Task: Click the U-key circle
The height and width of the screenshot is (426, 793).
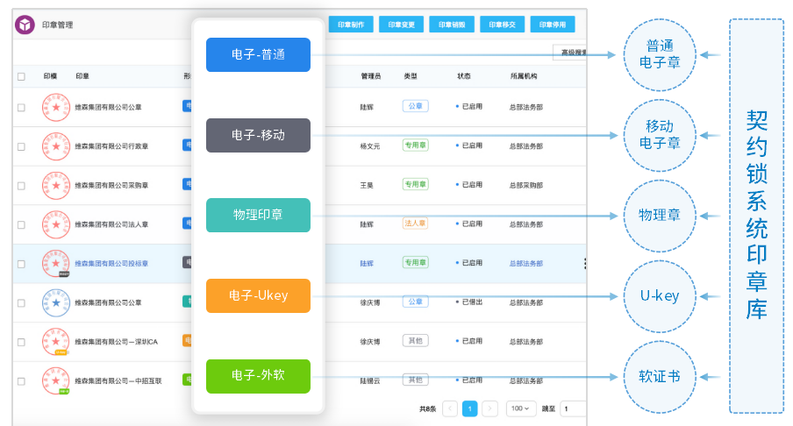Action: point(660,296)
